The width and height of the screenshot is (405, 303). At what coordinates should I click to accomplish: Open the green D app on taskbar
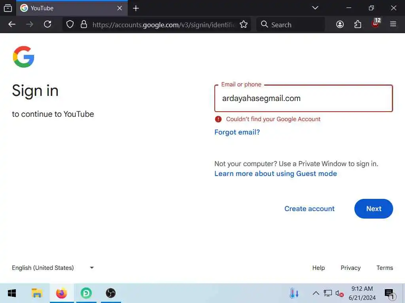point(86,293)
